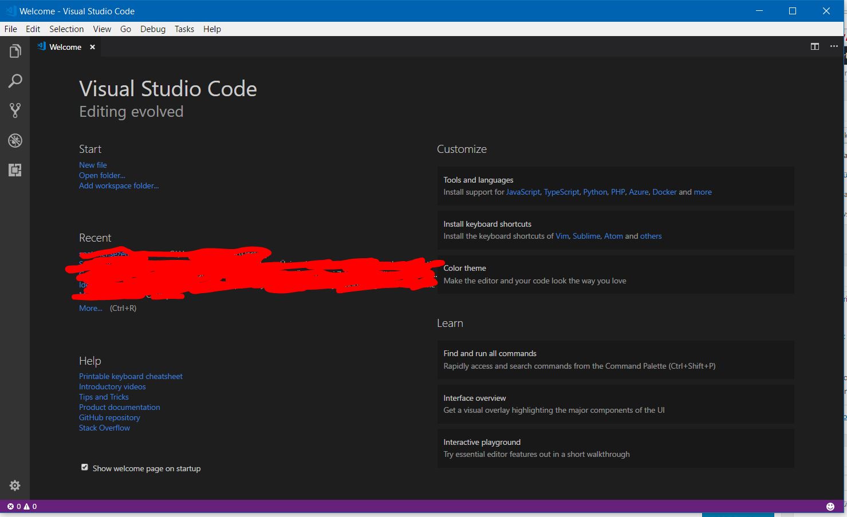Install Sublime keyboard shortcuts
The image size is (847, 517).
586,236
